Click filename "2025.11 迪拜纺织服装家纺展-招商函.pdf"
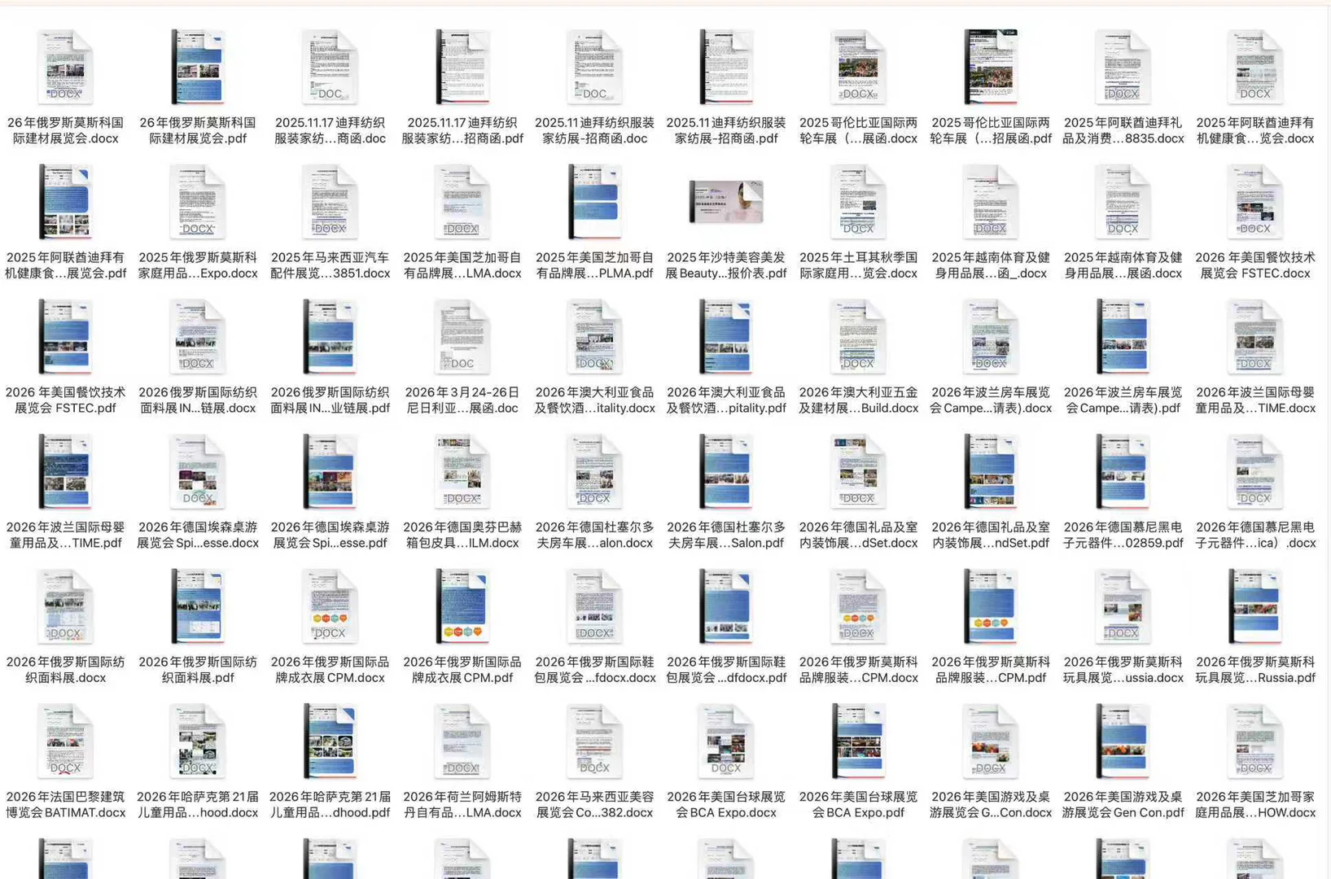Image resolution: width=1331 pixels, height=879 pixels. pyautogui.click(x=726, y=130)
